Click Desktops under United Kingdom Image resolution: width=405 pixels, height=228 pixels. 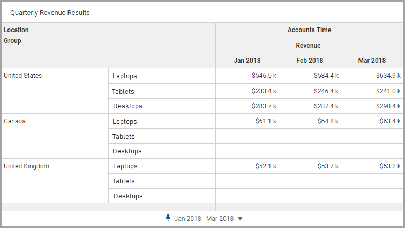coord(128,196)
